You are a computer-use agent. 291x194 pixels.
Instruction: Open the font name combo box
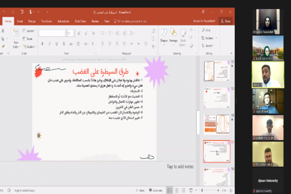point(52,33)
